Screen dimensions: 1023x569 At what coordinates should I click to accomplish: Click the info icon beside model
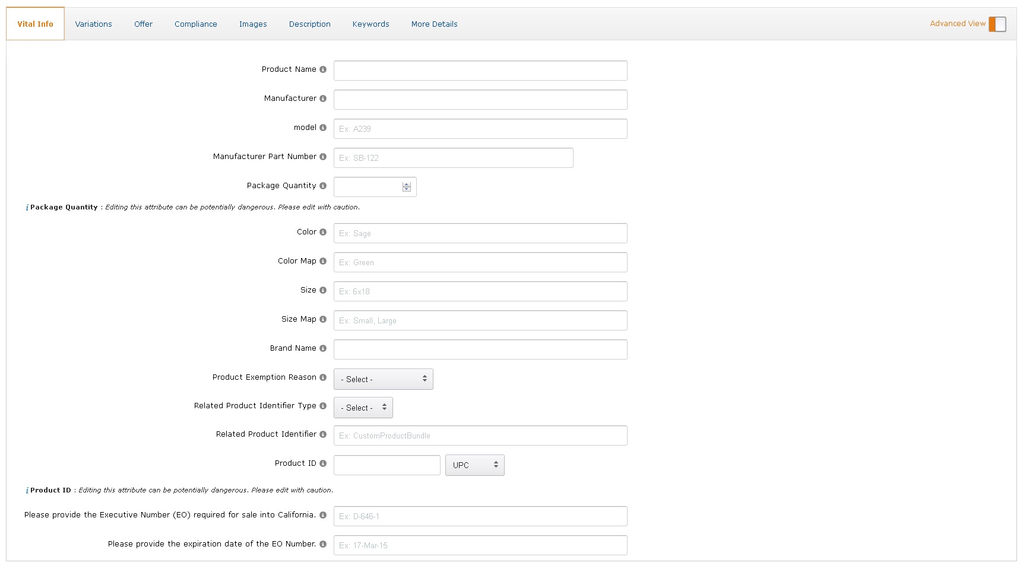point(323,128)
